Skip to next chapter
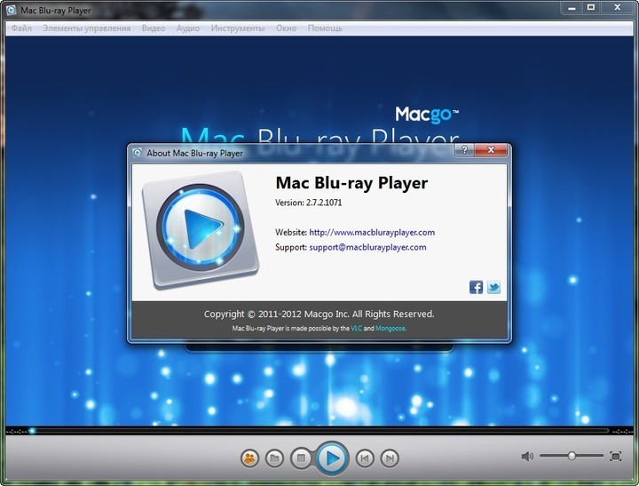This screenshot has width=639, height=486. tap(390, 458)
